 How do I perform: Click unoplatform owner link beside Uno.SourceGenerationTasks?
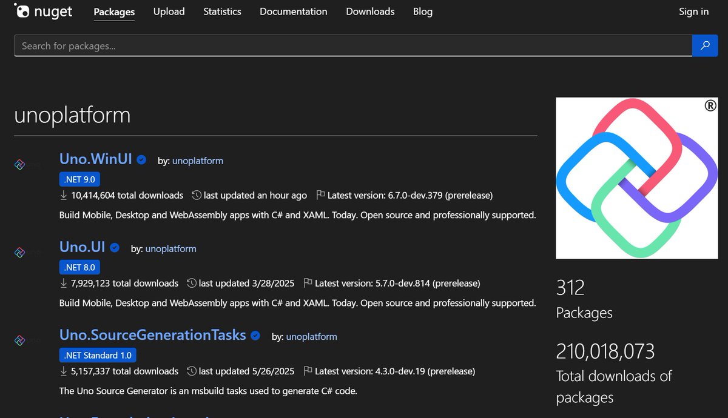tap(312, 336)
